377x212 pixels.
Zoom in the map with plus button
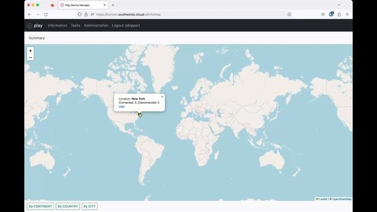coord(30,51)
